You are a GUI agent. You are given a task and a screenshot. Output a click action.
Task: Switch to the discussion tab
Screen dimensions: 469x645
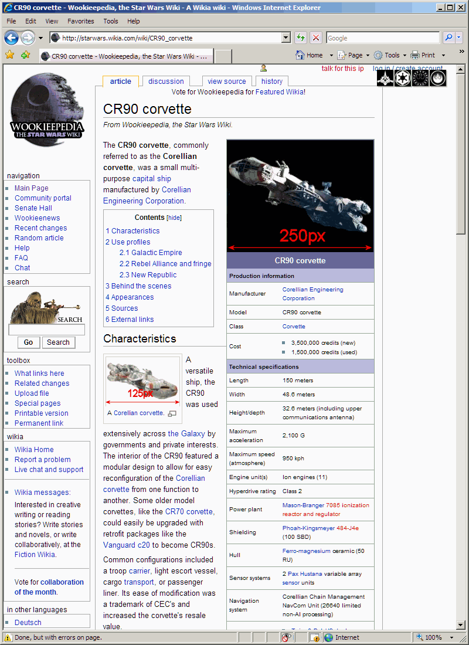coord(166,81)
